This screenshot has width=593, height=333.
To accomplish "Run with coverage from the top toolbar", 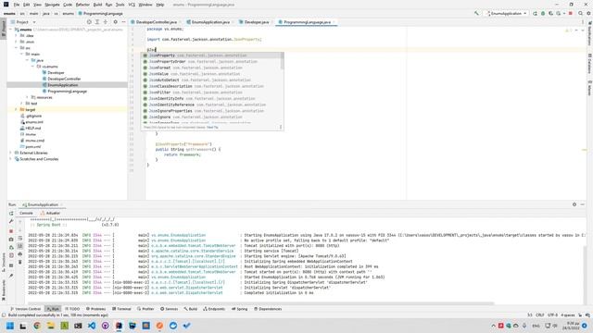I will click(550, 13).
